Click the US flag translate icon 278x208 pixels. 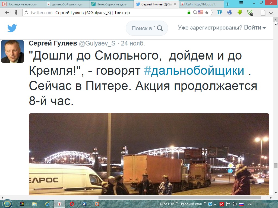201,12
